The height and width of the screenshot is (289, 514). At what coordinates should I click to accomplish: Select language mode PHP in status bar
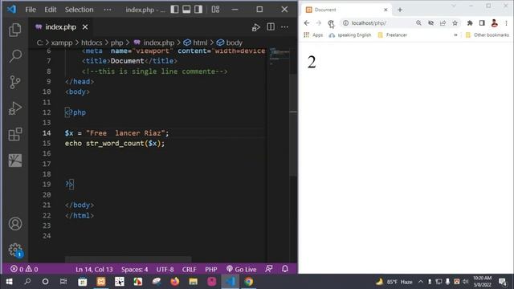211,270
